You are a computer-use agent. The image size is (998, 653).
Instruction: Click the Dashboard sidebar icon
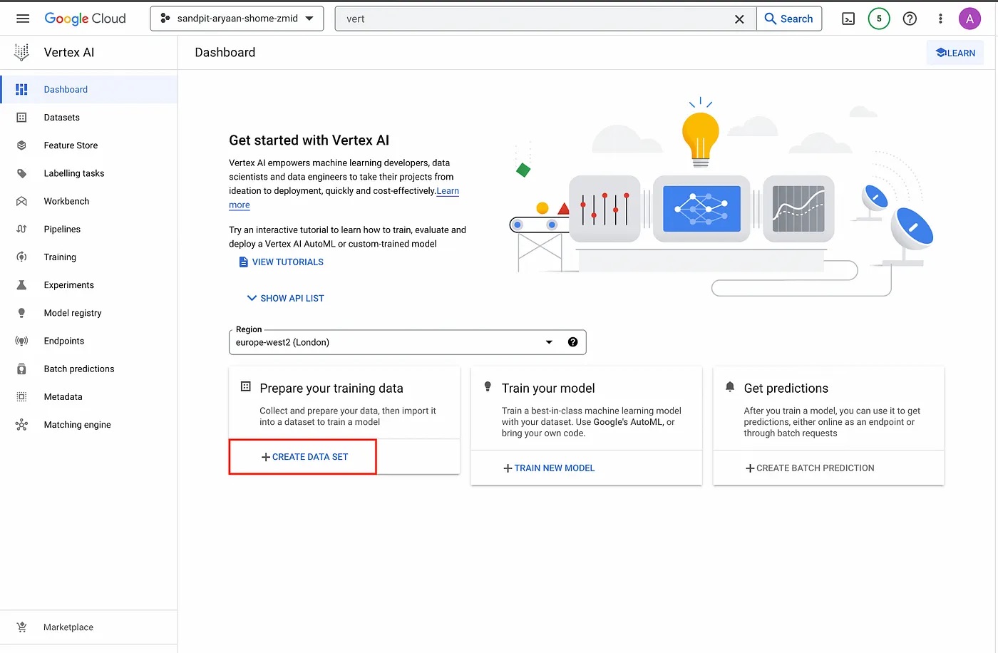point(21,89)
